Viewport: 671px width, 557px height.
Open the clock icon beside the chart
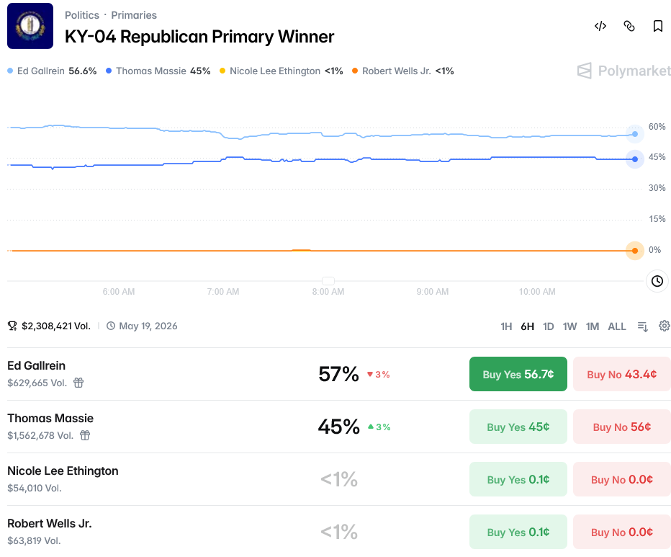click(657, 281)
